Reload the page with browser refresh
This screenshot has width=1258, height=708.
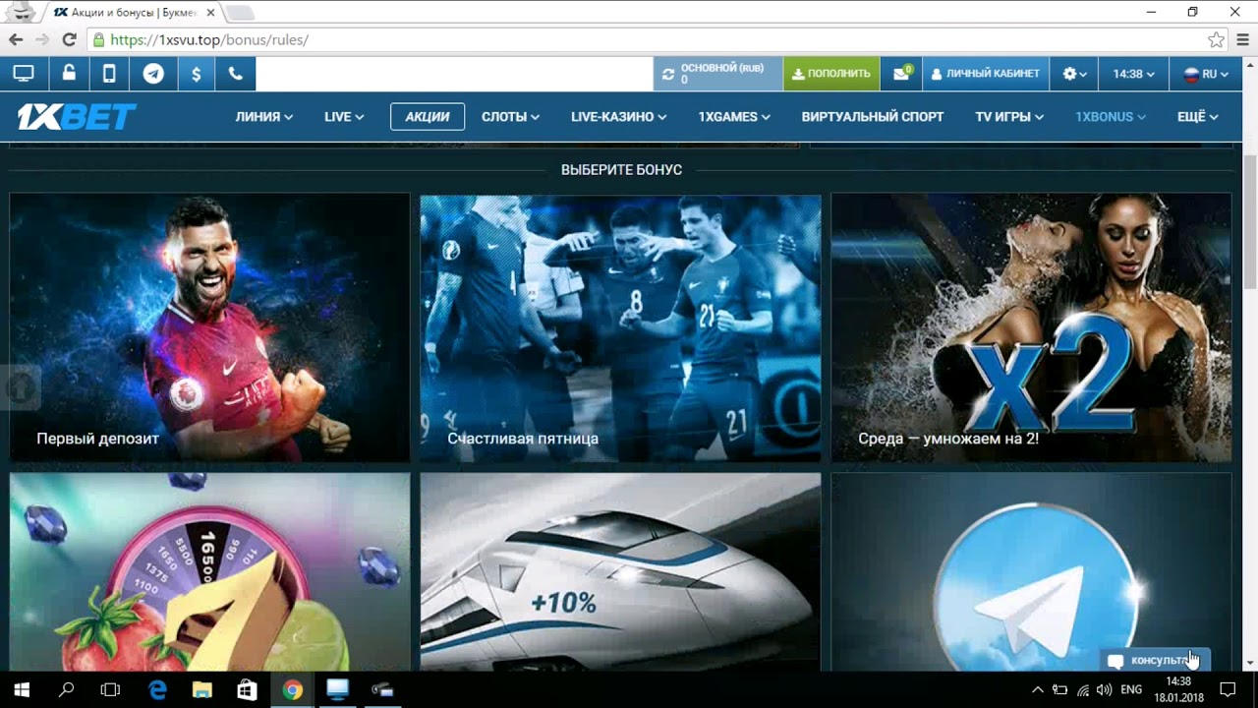[69, 40]
